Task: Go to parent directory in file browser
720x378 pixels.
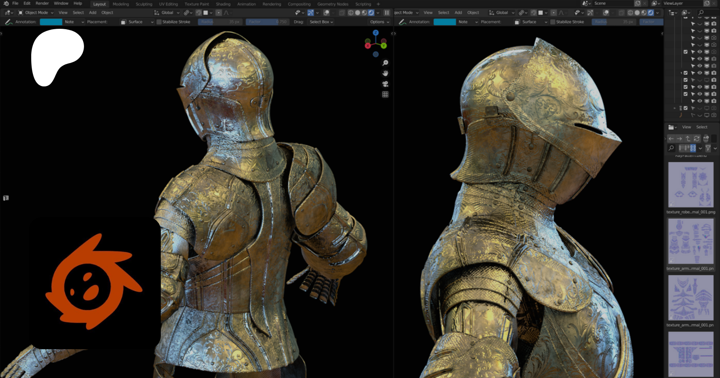Action: tap(688, 138)
